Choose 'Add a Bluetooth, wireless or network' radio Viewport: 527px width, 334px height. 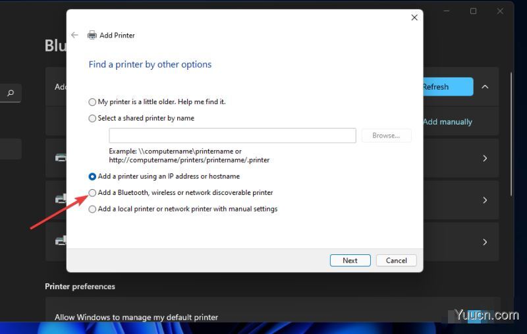tap(92, 192)
